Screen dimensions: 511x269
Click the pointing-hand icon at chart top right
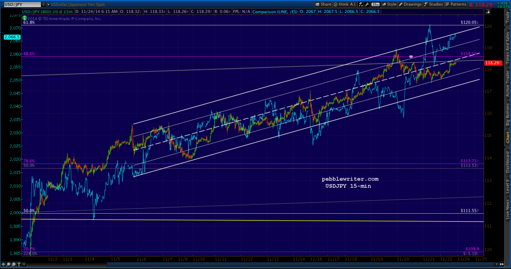[x=488, y=11]
